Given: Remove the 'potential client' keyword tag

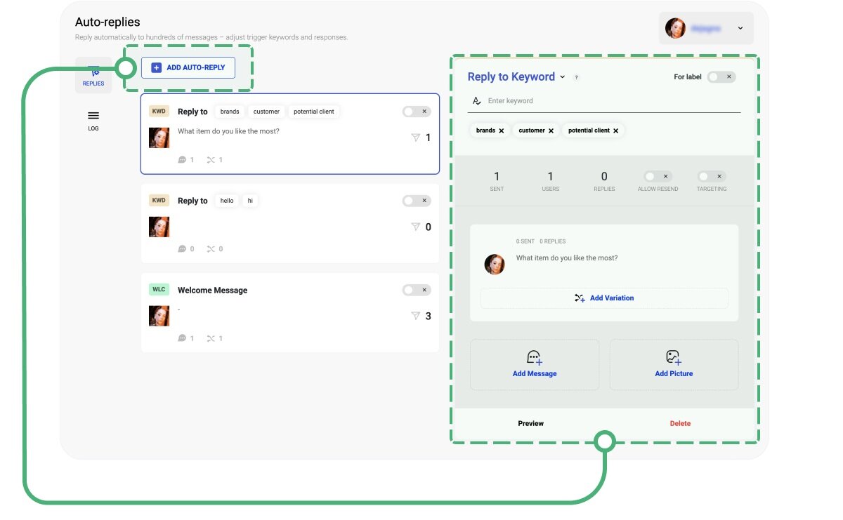Looking at the screenshot, I should pos(616,131).
